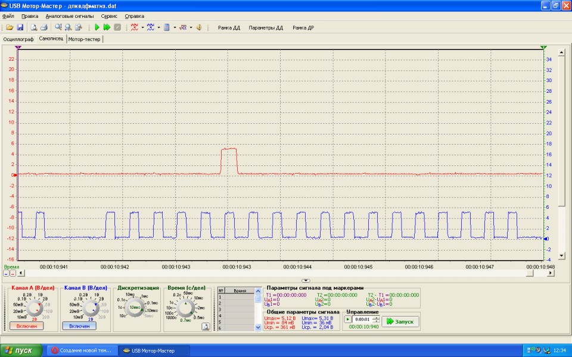The width and height of the screenshot is (572, 357).
Task: Click the speaker sound icon in the toolbar
Action: click(198, 27)
